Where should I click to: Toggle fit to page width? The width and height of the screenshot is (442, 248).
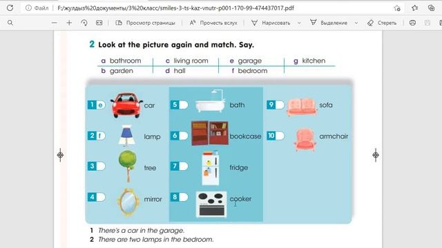tap(99, 23)
